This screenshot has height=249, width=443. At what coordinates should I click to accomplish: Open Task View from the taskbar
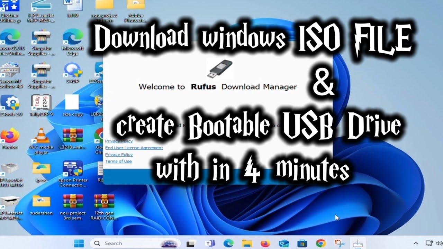pos(190,243)
